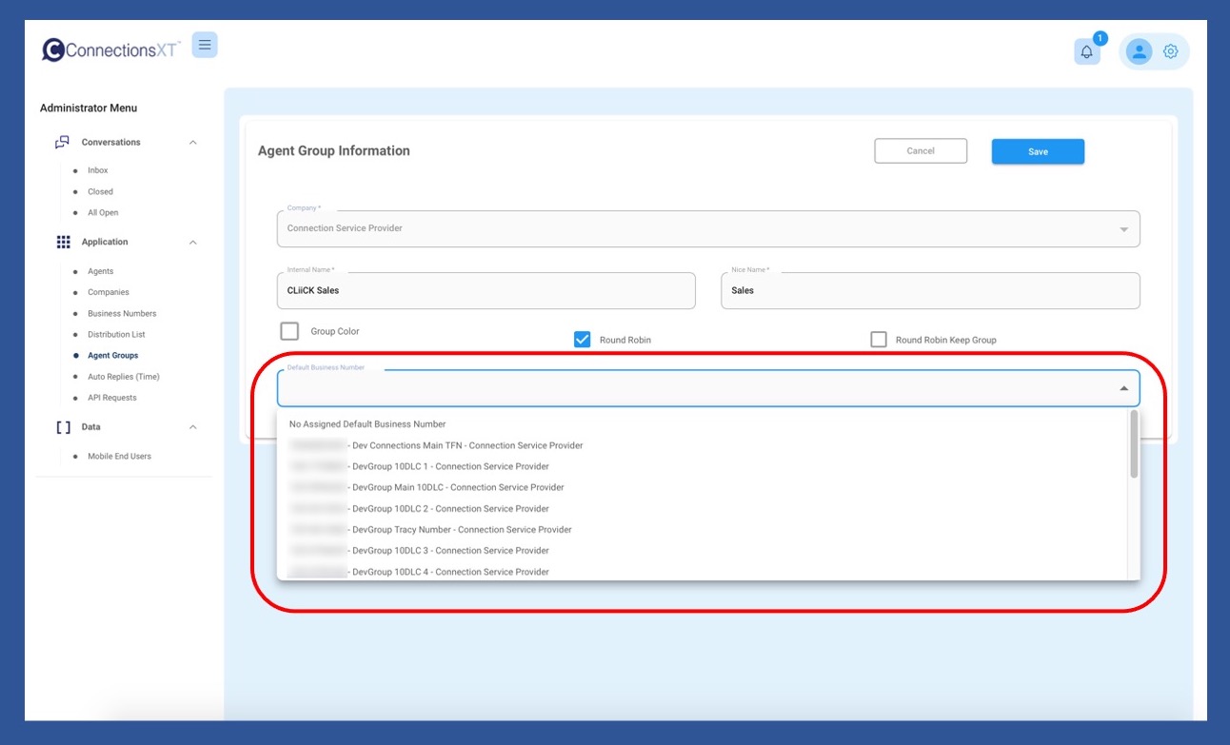
Task: Click the dropdown list scrollbar thumb
Action: click(x=1133, y=444)
